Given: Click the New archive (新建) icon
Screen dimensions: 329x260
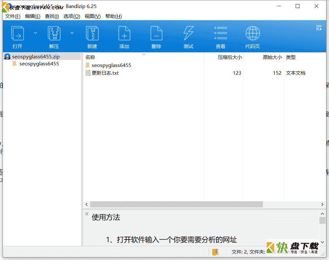Looking at the screenshot, I should pos(92,34).
